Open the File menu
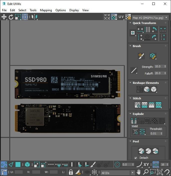 pos(4,10)
